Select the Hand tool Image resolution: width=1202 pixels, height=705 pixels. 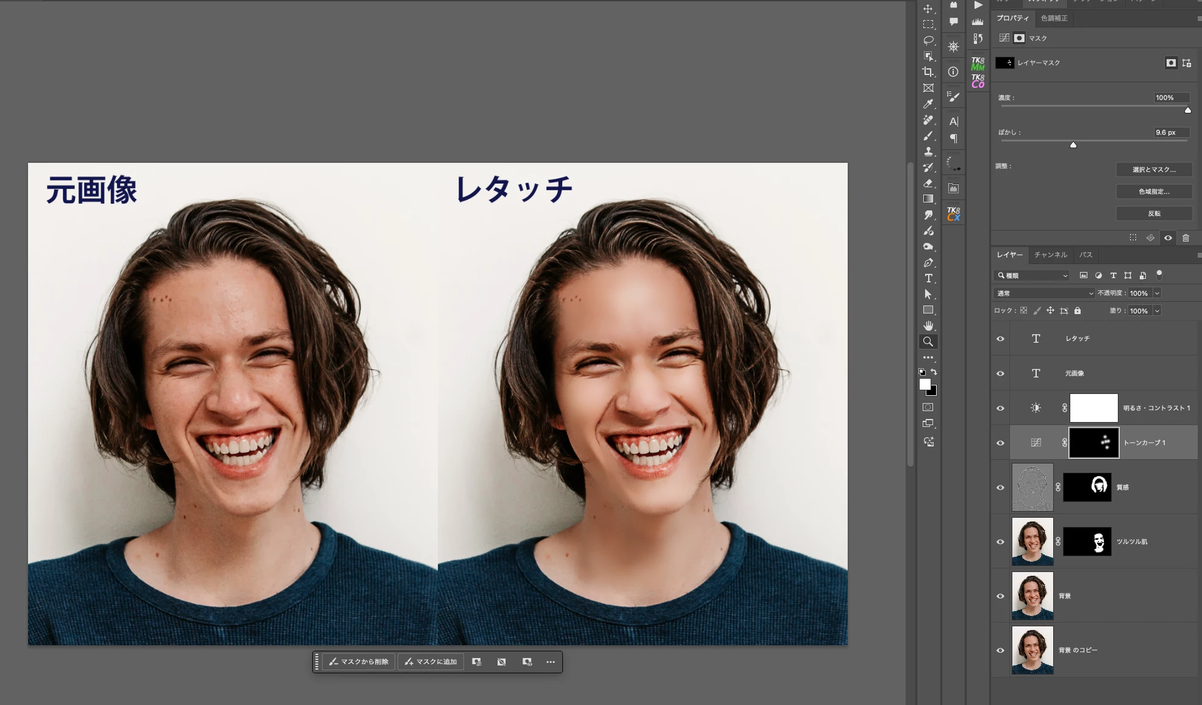tap(928, 326)
